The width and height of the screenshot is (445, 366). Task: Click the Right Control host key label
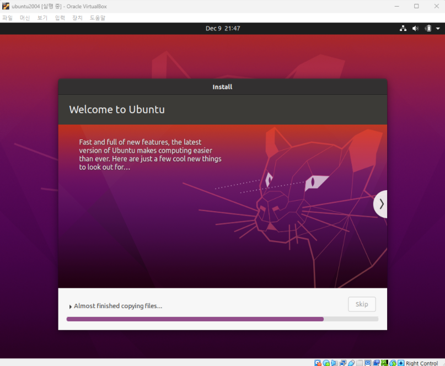(422, 363)
